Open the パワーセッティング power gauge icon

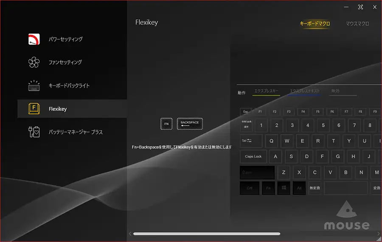34,39
